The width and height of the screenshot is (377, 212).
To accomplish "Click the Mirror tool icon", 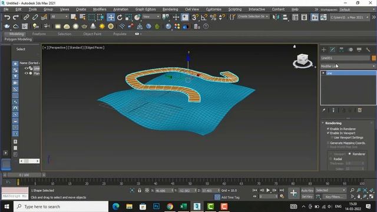I will [x=275, y=17].
